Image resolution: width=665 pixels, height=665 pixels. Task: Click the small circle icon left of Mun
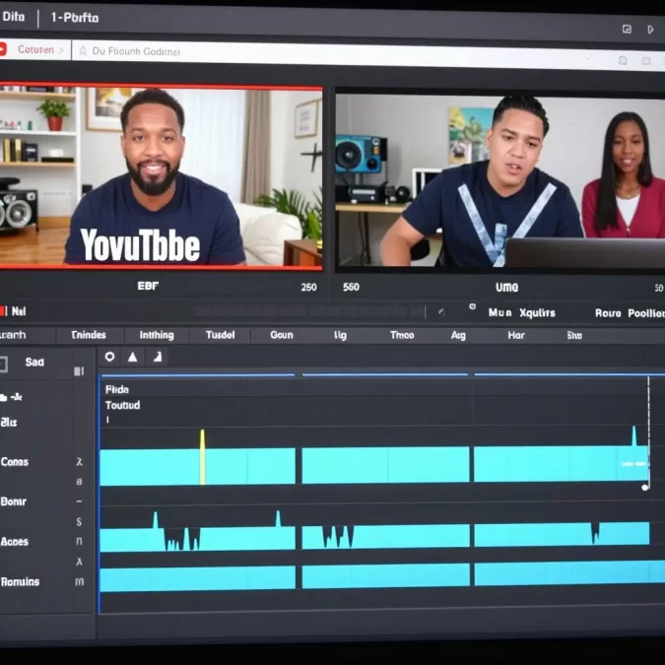473,306
